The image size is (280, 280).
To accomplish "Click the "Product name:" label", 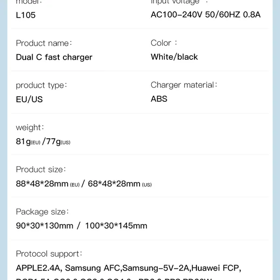I will tap(44, 43).
